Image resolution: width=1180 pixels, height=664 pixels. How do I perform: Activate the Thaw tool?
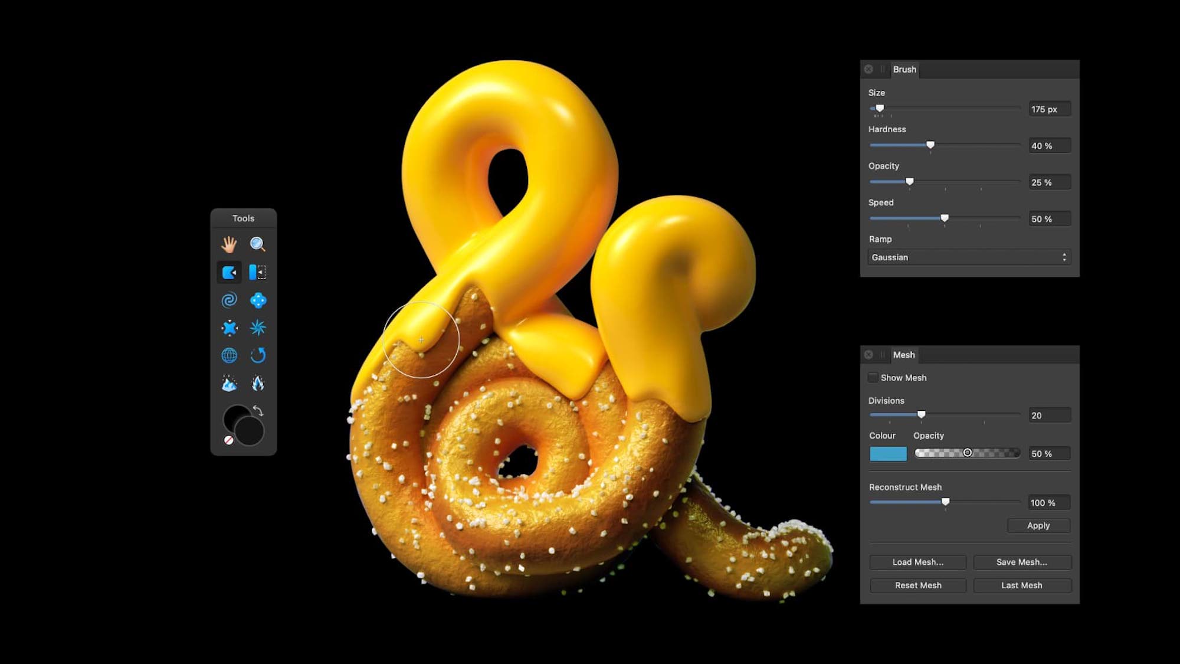pos(258,382)
